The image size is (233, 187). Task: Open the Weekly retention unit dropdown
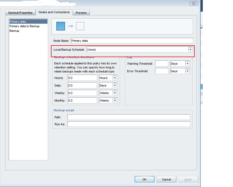coord(115,93)
